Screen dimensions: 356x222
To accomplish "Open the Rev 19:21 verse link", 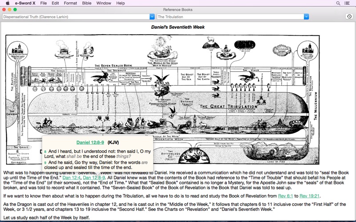I will pyautogui.click(x=309, y=196).
